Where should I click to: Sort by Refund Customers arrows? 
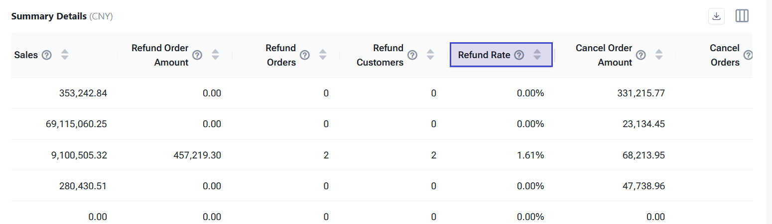point(430,55)
